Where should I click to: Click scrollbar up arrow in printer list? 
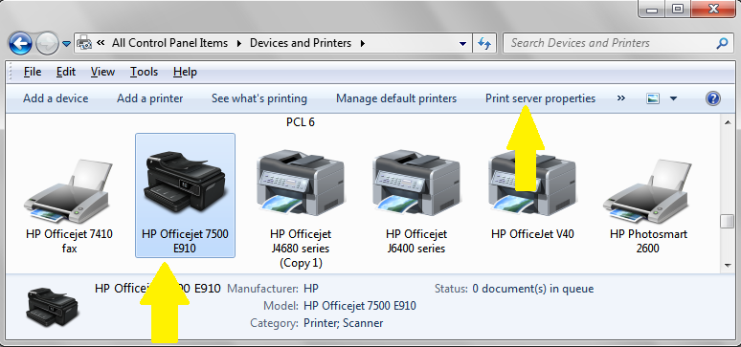(x=728, y=122)
